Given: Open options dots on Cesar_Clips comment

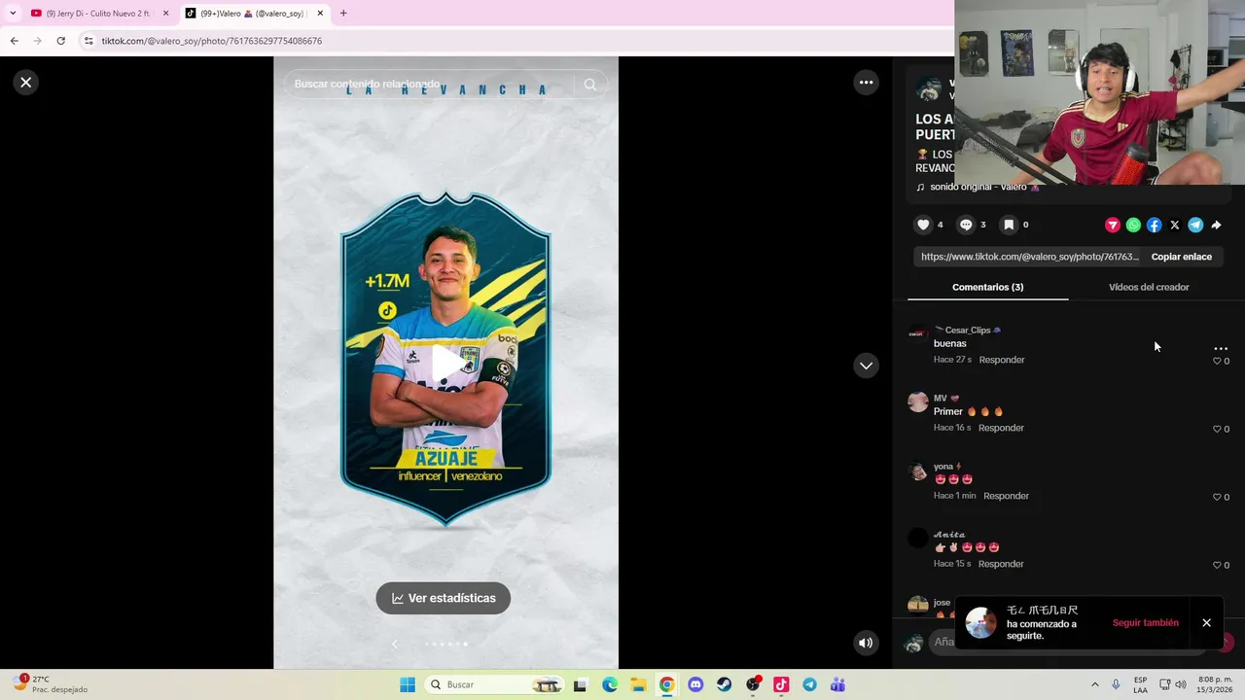Looking at the screenshot, I should (x=1221, y=348).
